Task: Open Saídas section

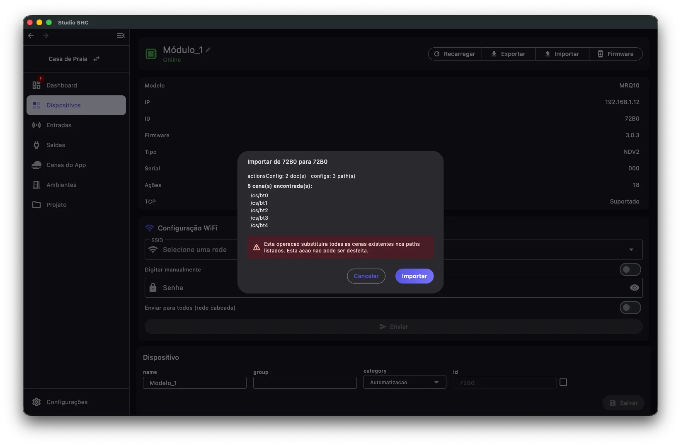Action: point(76,145)
